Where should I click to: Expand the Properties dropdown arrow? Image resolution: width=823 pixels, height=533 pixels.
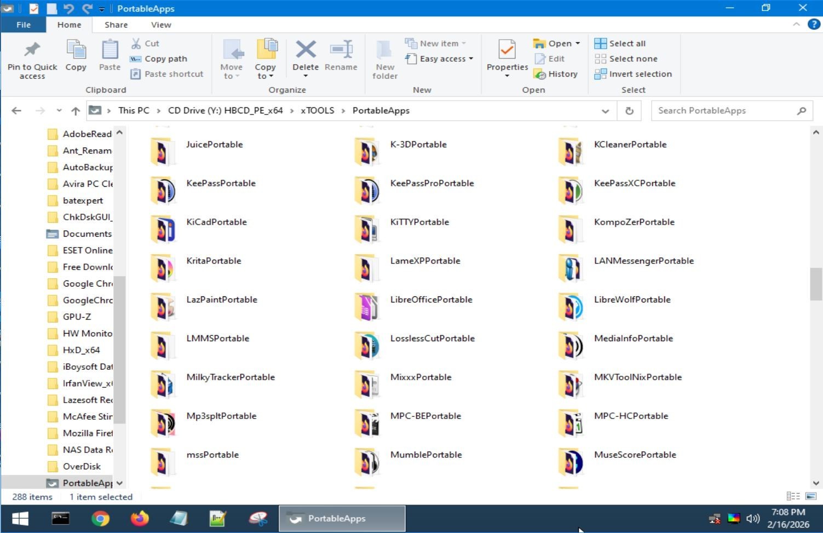pyautogui.click(x=507, y=76)
